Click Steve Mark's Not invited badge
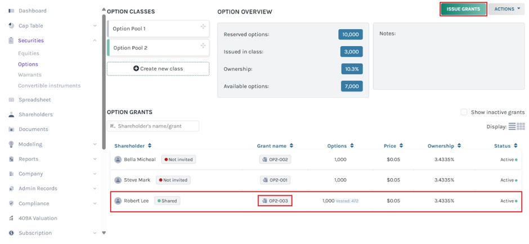Viewport: 529px width, 244px height. pos(173,180)
